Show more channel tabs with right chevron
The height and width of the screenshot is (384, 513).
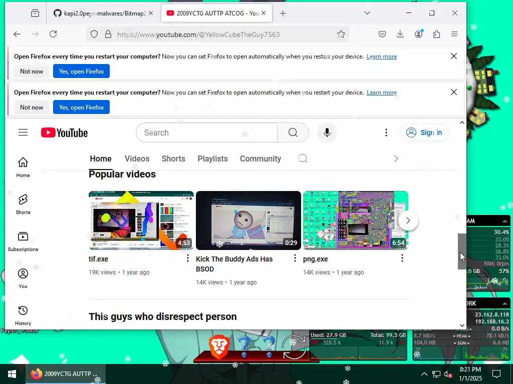point(396,158)
